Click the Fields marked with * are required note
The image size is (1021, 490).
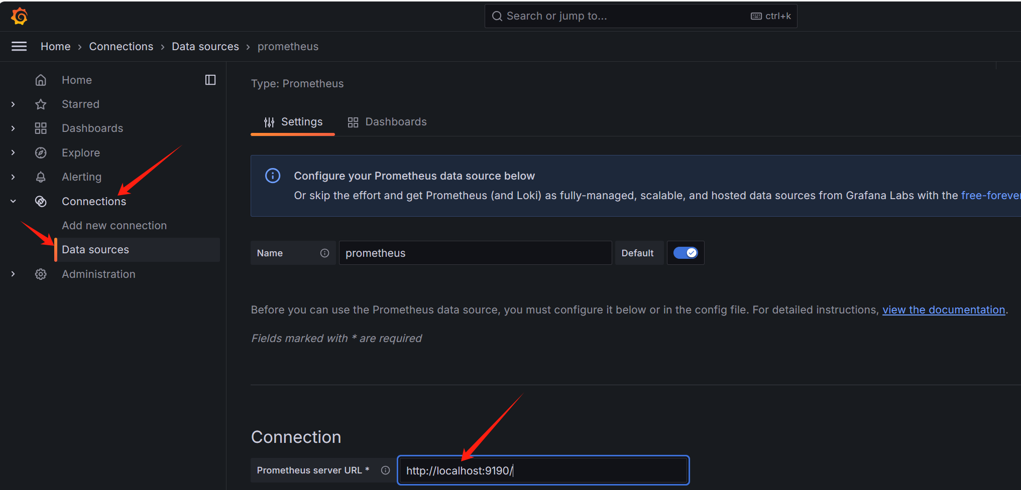pos(336,339)
